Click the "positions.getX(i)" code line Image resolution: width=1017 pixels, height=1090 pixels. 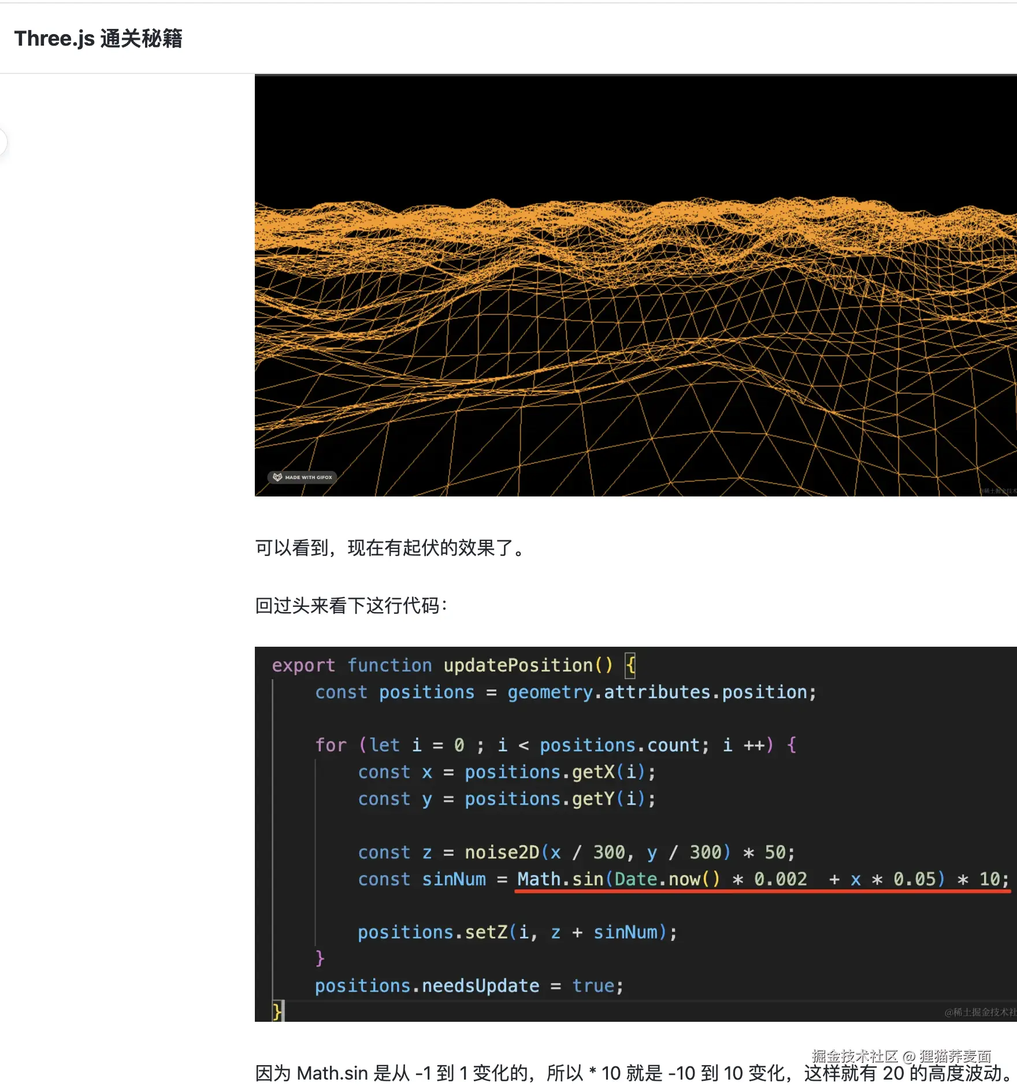(506, 772)
